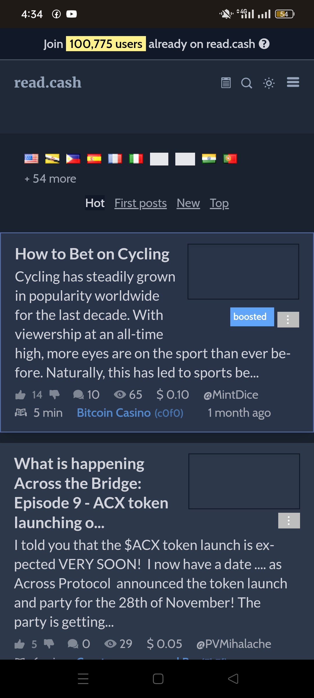Select the India flag language
314x698 pixels.
[x=209, y=159]
